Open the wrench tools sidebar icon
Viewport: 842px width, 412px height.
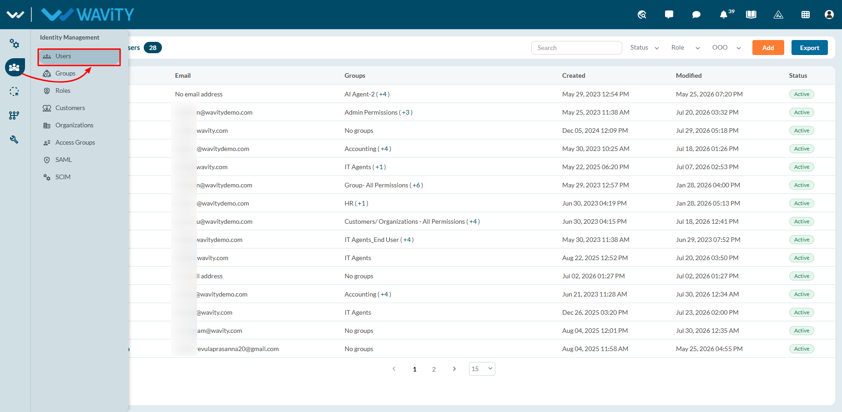pyautogui.click(x=14, y=140)
